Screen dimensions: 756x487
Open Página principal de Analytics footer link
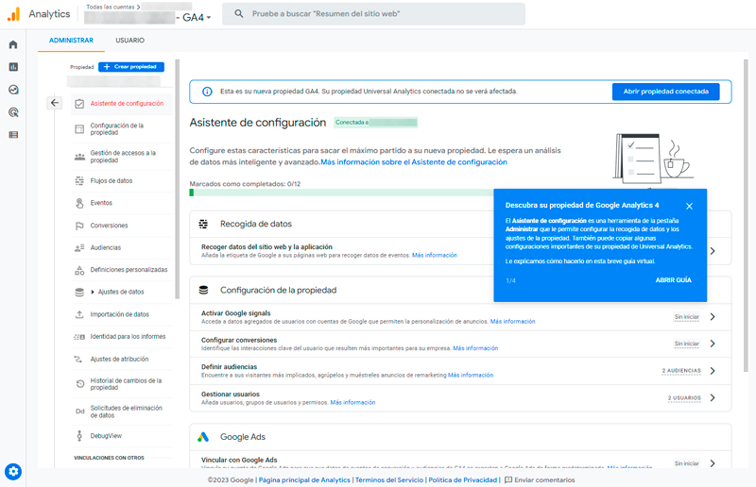coord(304,480)
